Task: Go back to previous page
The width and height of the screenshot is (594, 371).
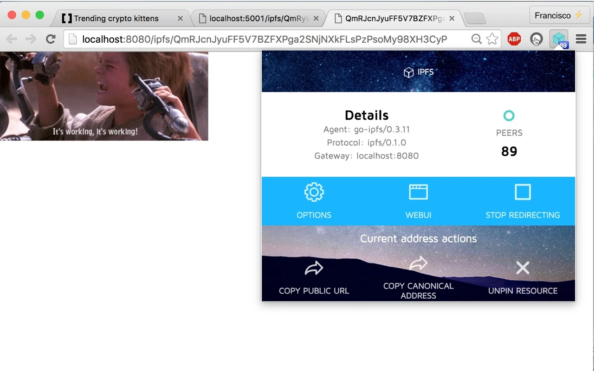Action: point(12,39)
